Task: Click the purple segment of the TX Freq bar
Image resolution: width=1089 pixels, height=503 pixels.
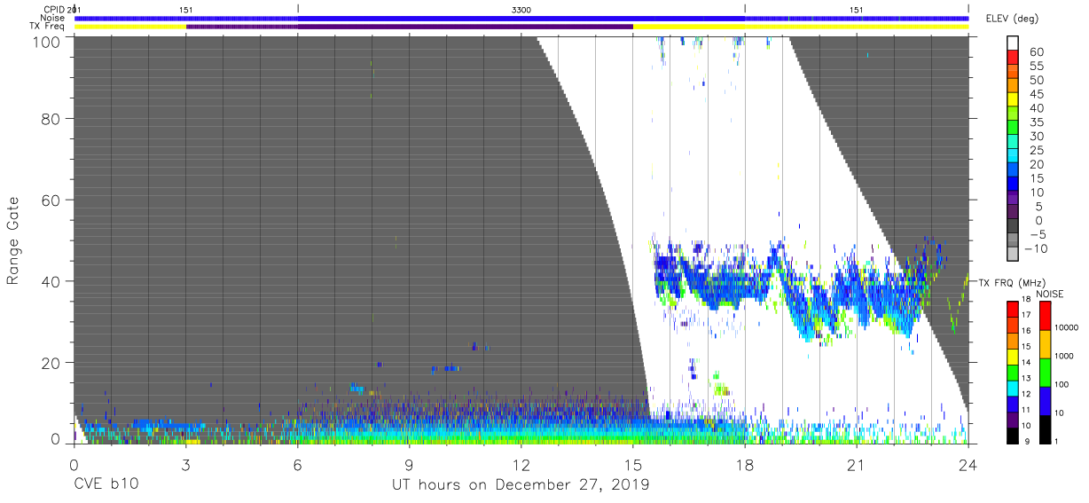Action: click(x=409, y=27)
